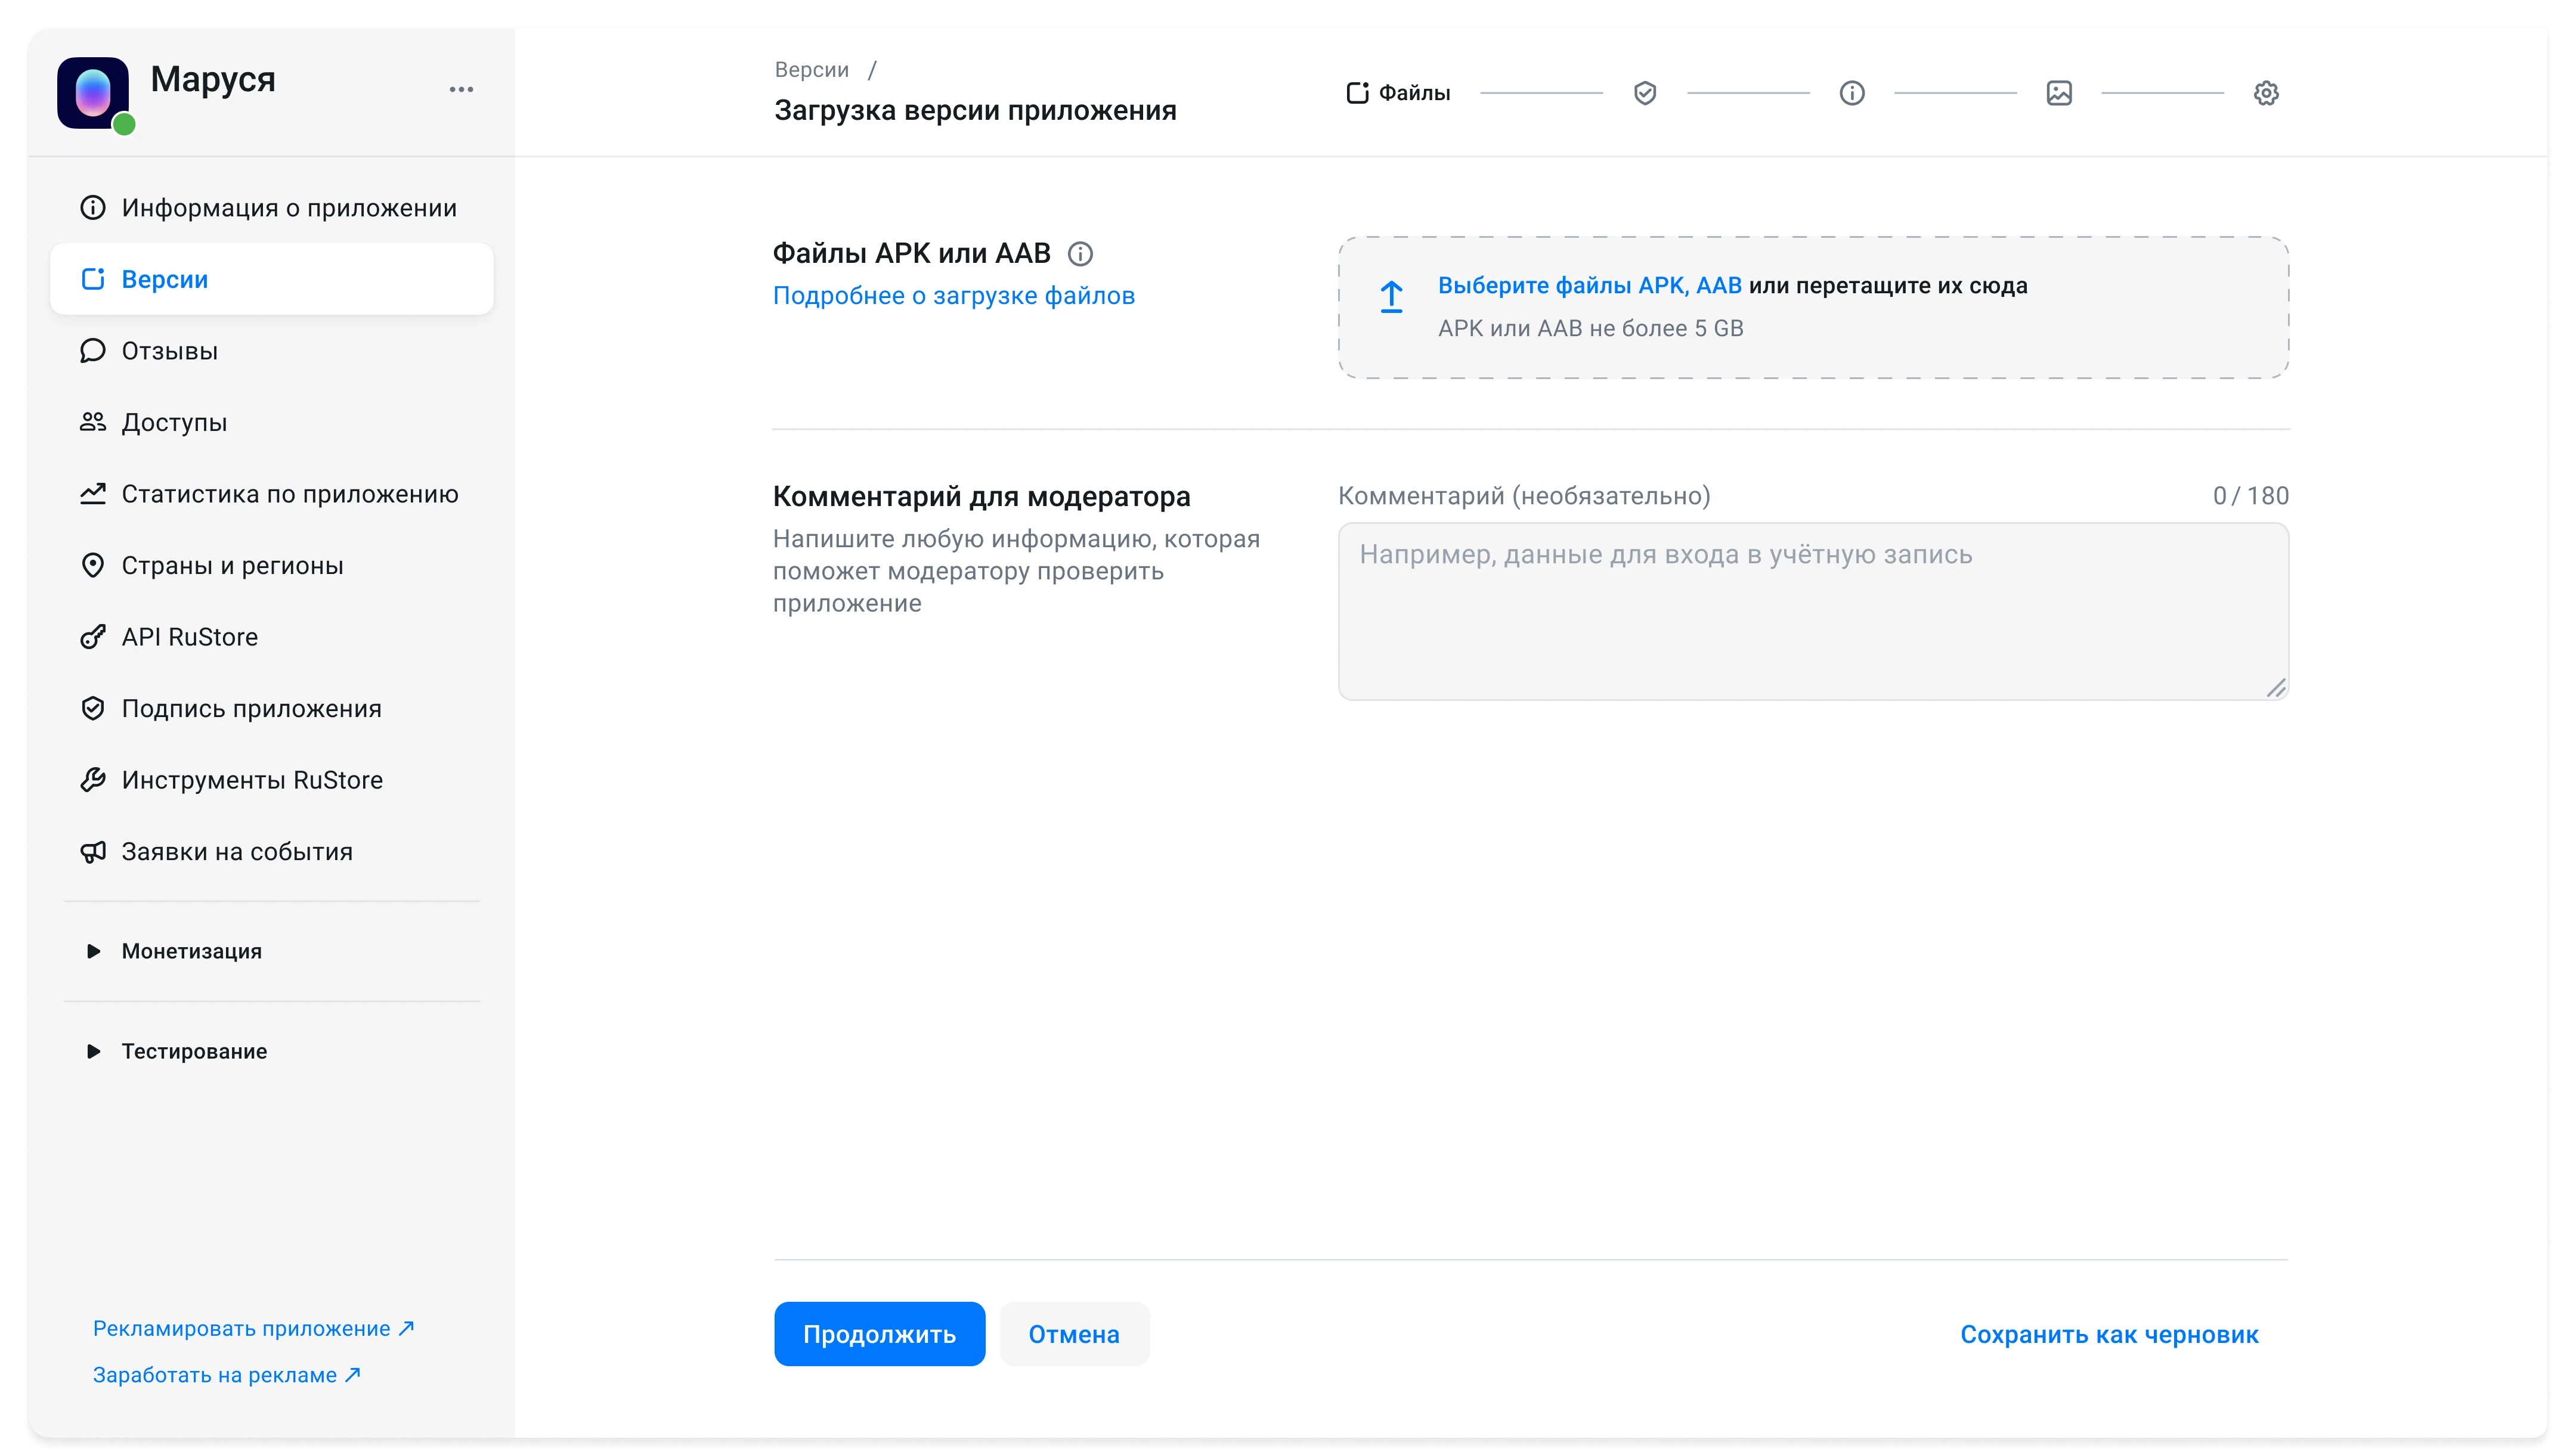Open Страны и регионы
The image size is (2576, 1452).
(272, 566)
